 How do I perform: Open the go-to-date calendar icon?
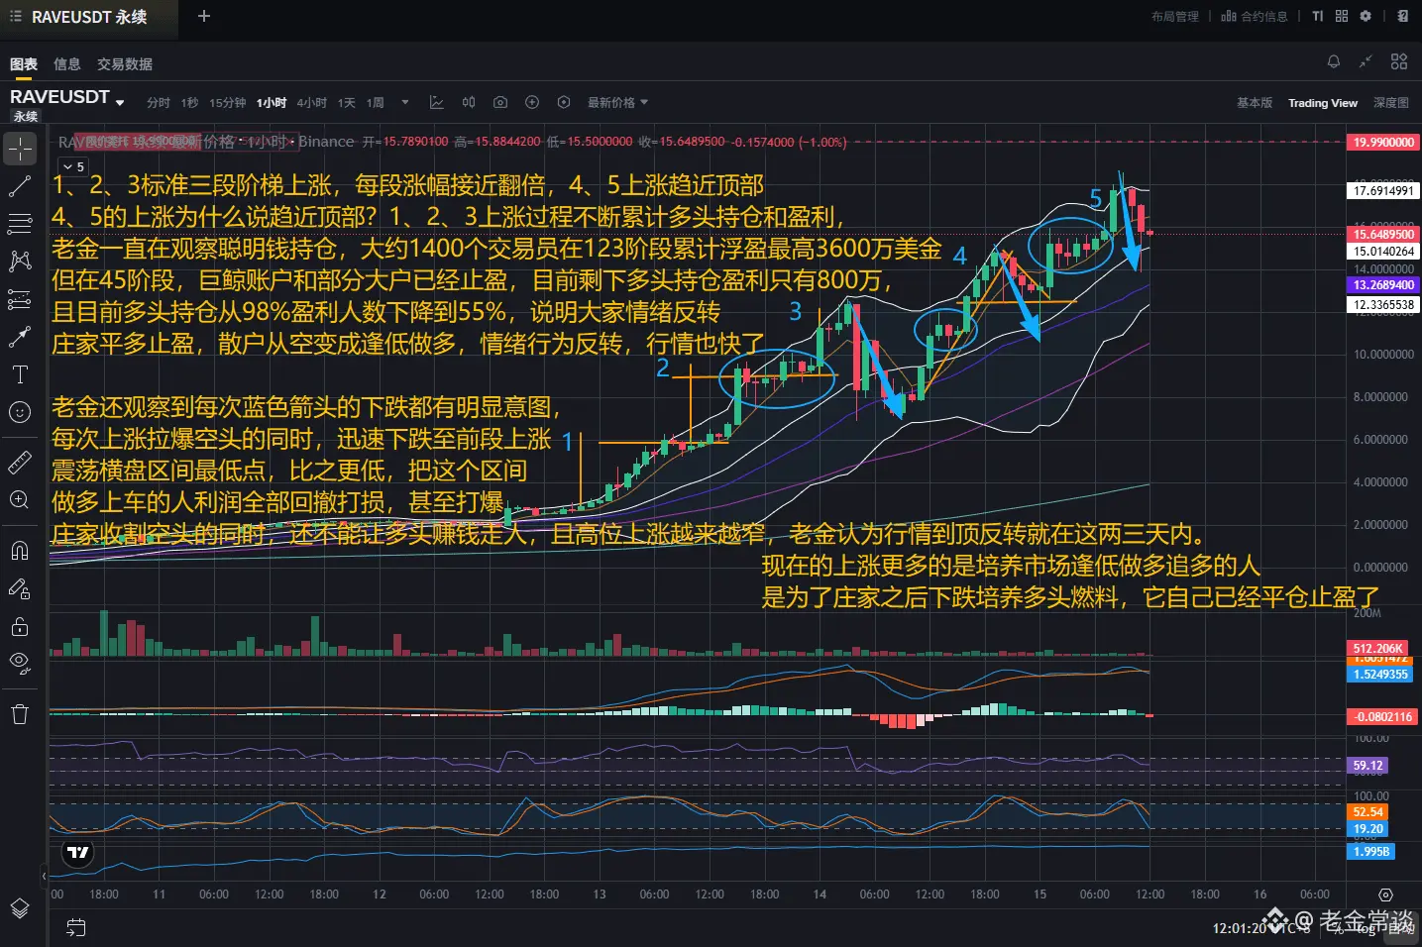(x=75, y=928)
